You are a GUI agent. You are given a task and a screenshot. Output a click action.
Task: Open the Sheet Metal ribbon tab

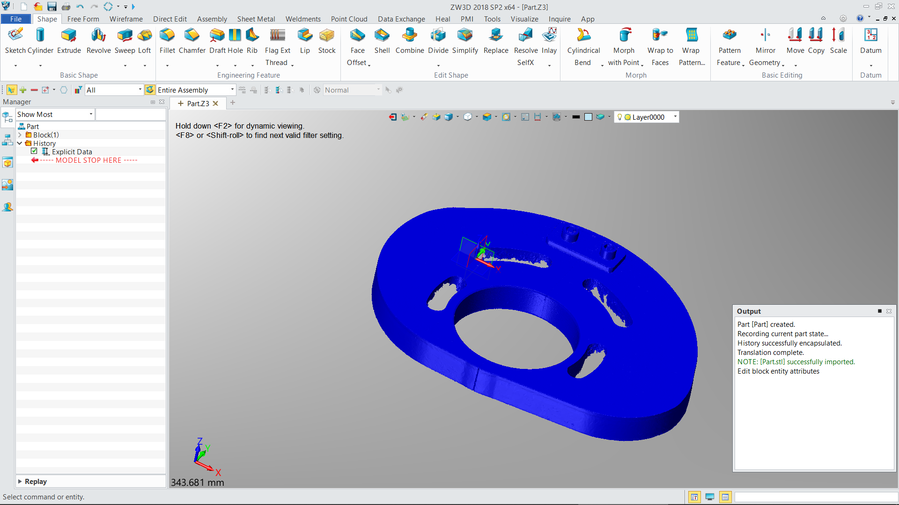[256, 19]
